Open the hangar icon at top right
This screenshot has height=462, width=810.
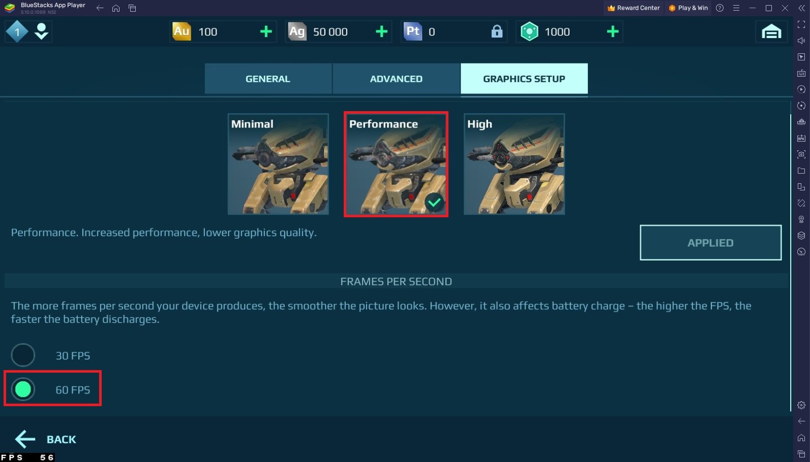771,31
